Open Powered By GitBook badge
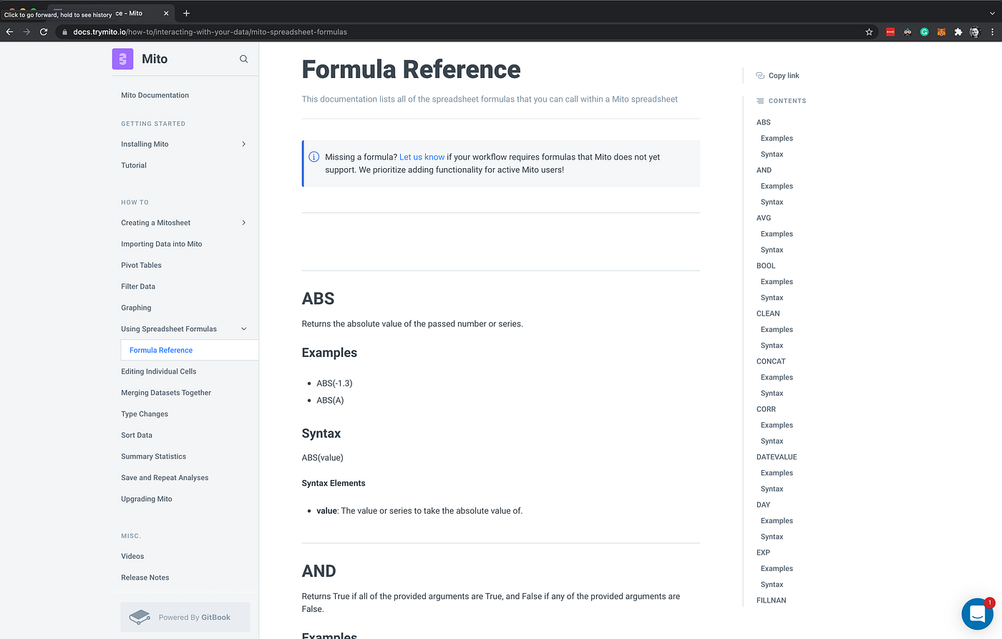This screenshot has height=639, width=1002. point(185,617)
